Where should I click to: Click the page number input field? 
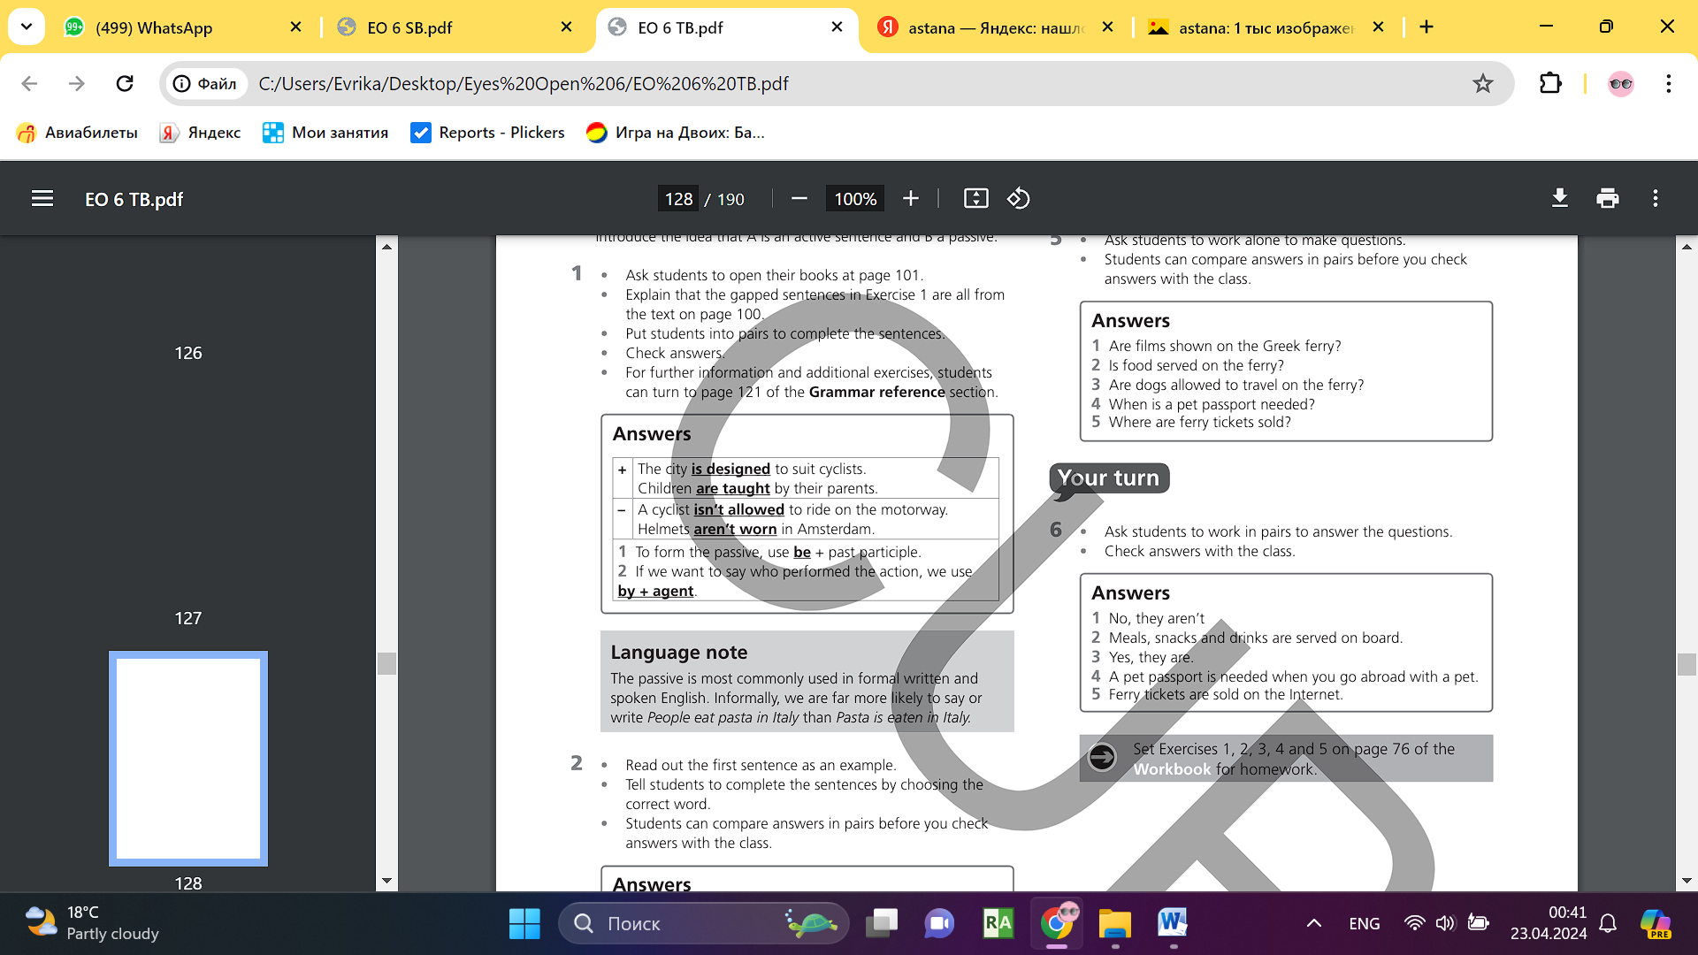678,199
